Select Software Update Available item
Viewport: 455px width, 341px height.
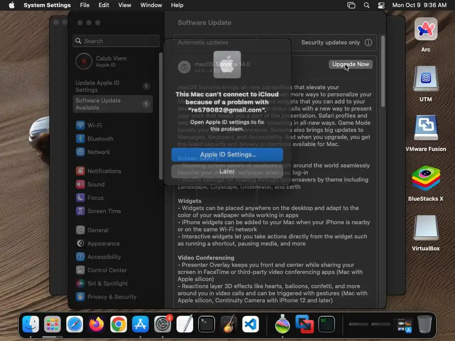click(x=113, y=104)
